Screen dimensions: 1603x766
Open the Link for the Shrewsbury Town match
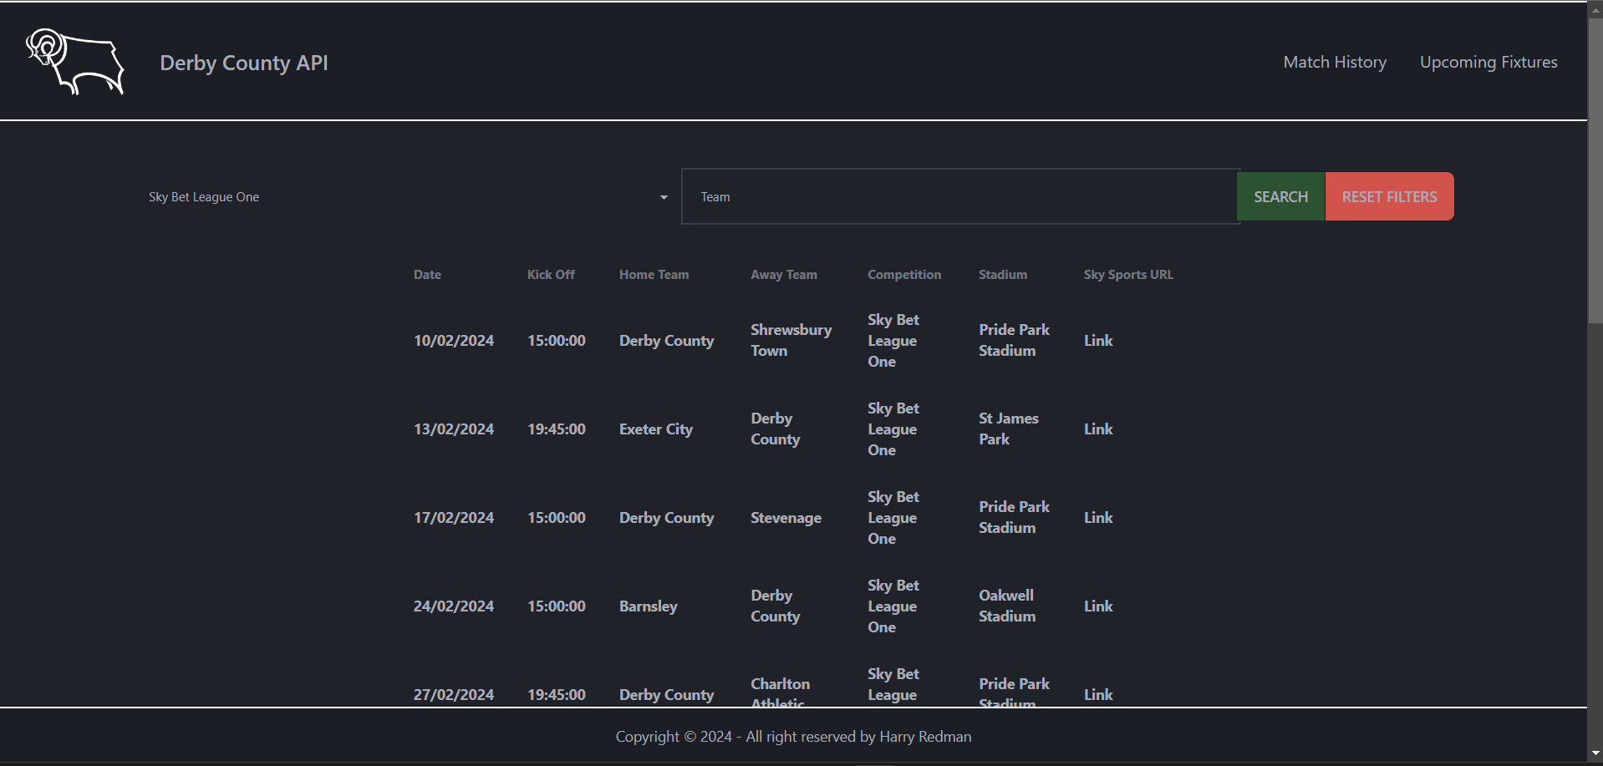[1098, 341]
